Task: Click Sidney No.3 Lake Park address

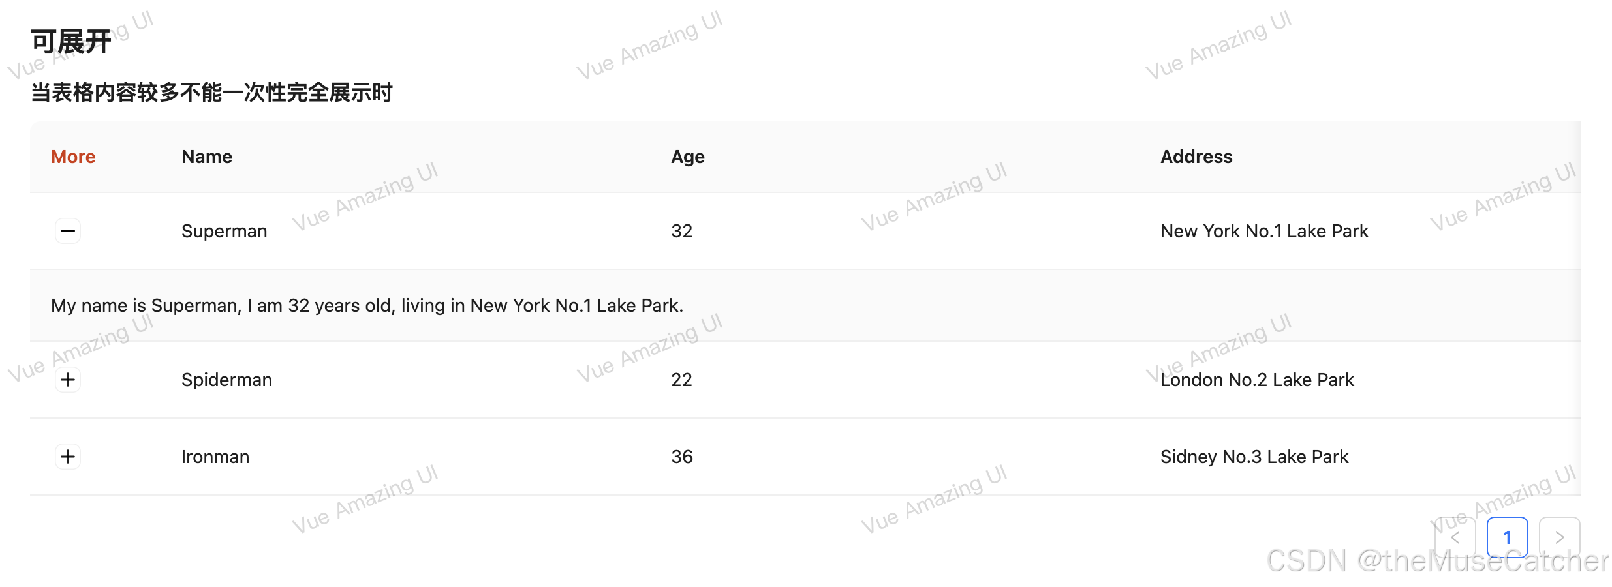Action: (1254, 457)
